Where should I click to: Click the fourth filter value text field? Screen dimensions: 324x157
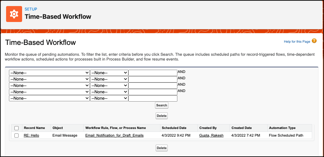(153, 92)
